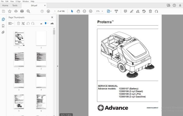Rotate thumbnails clockwise

[x=33, y=23]
